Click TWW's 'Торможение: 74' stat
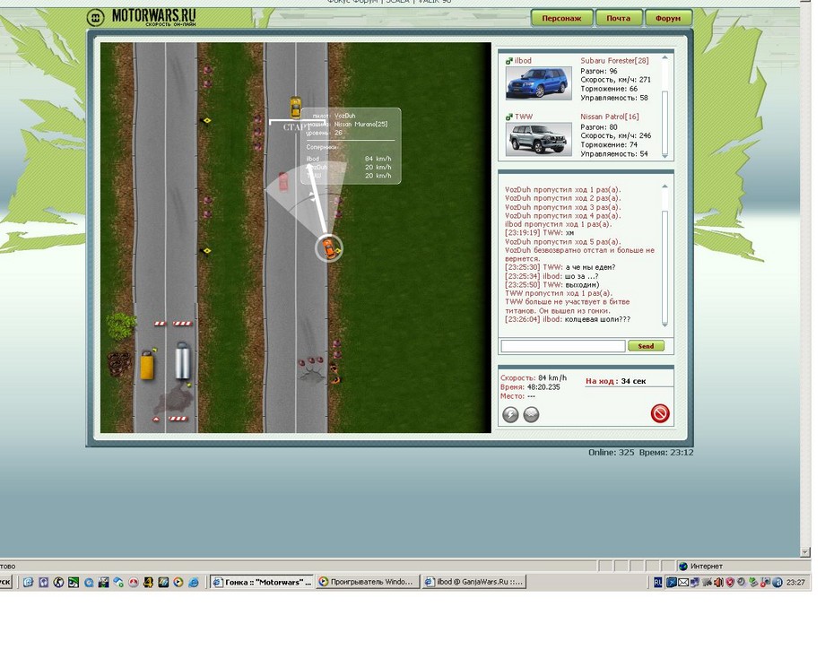834x667 pixels. click(x=609, y=144)
